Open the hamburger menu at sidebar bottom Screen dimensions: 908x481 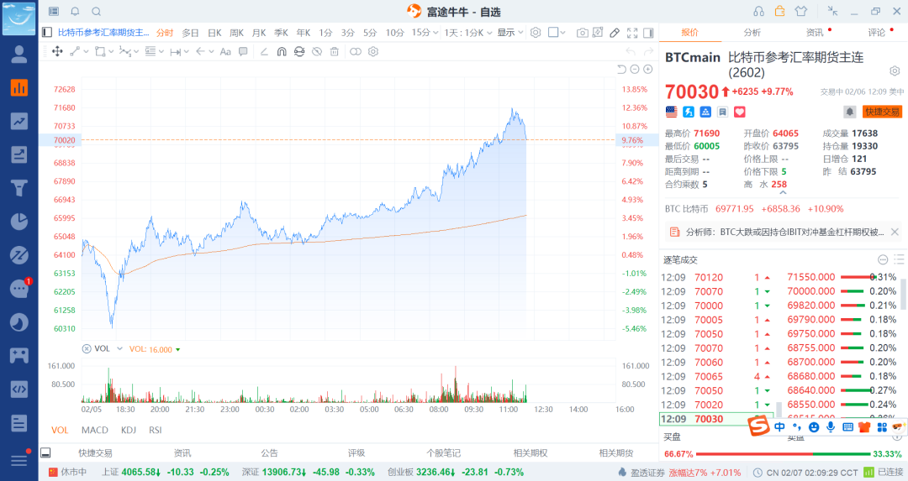click(19, 460)
